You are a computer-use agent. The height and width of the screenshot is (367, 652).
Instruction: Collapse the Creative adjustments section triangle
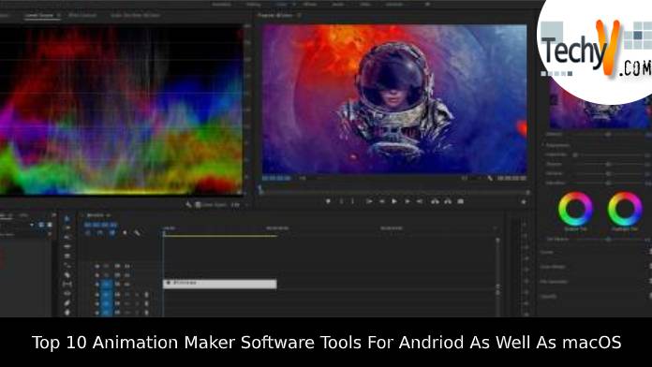pyautogui.click(x=543, y=145)
